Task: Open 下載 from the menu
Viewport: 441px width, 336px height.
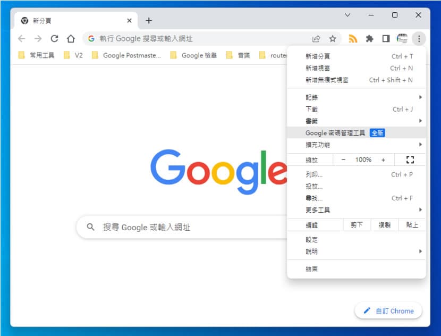Action: pyautogui.click(x=357, y=109)
